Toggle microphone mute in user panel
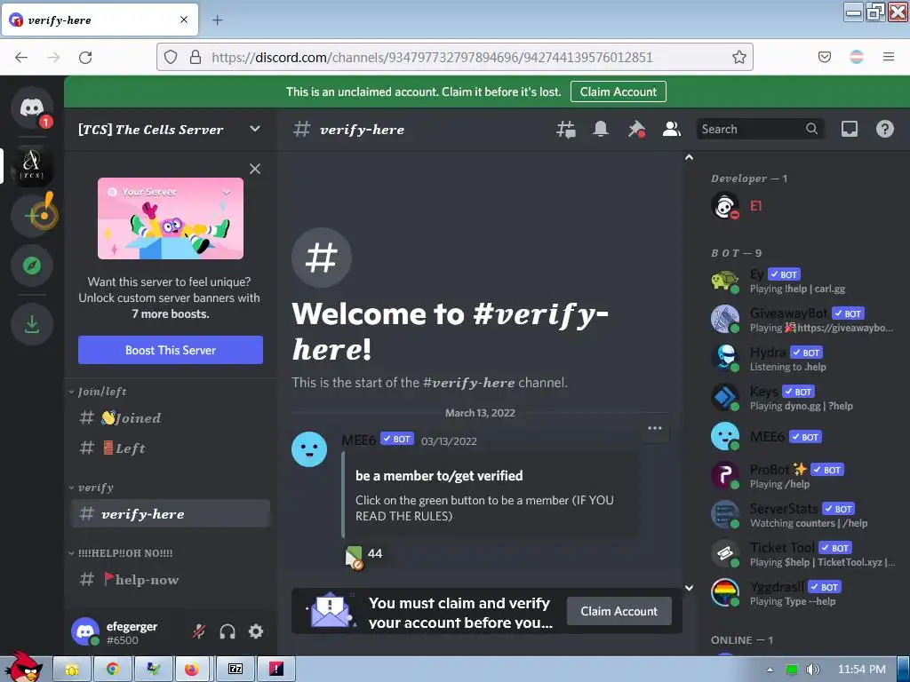910x682 pixels. 199,631
